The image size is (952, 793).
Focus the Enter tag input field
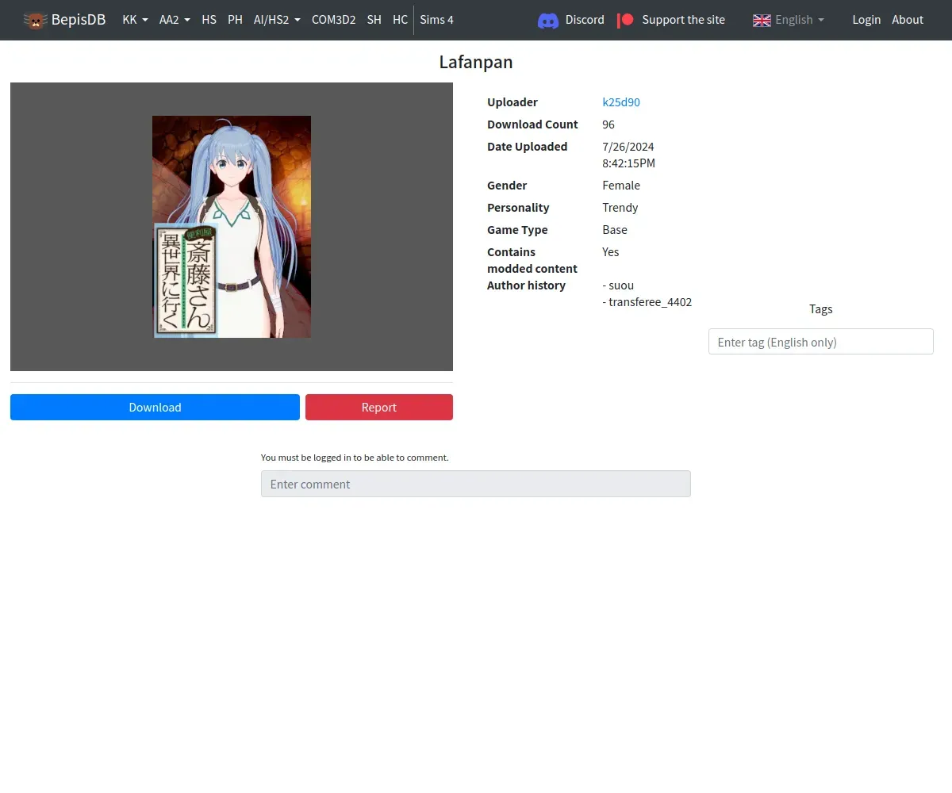(820, 342)
